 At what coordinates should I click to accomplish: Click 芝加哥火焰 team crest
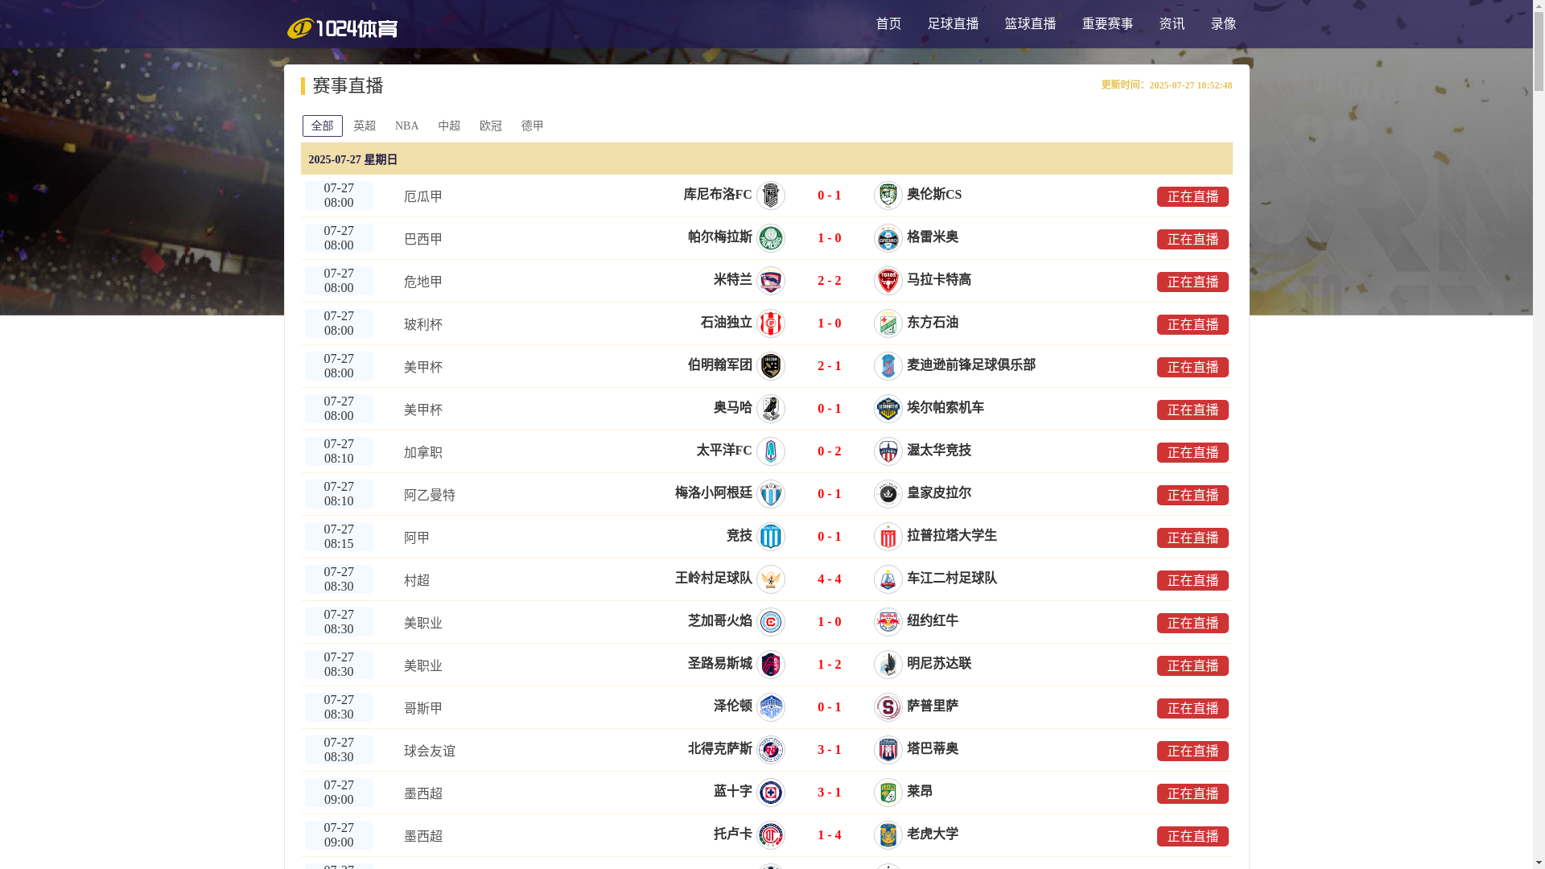point(771,622)
